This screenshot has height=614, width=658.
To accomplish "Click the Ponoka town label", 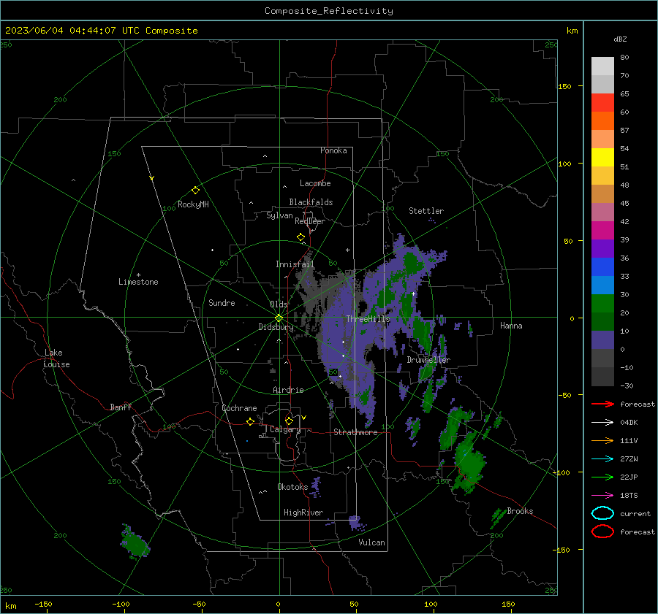I will coord(333,150).
